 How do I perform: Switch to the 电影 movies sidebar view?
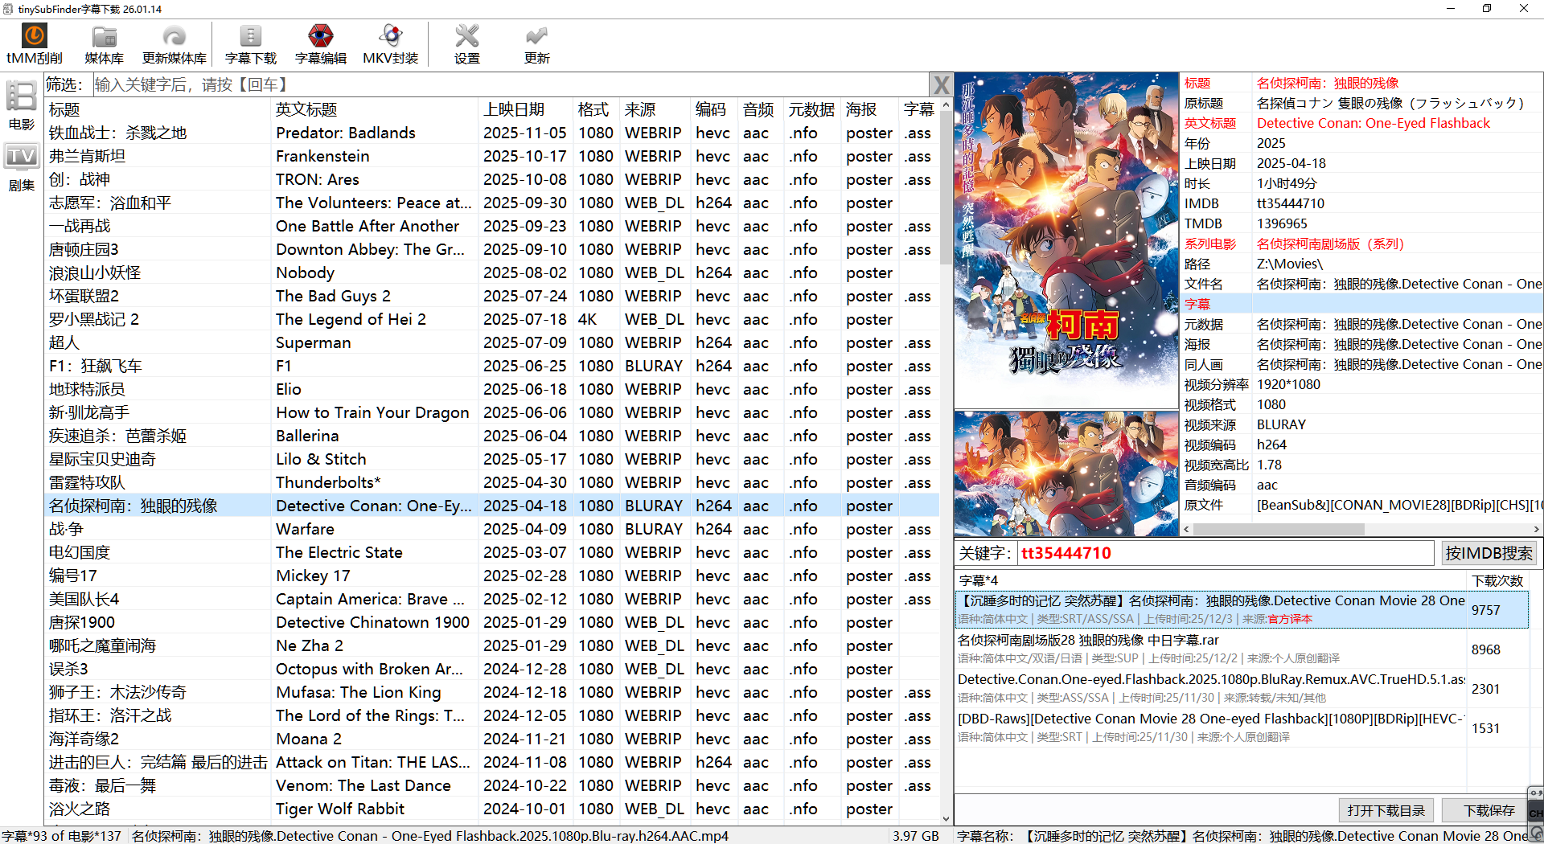[x=22, y=104]
